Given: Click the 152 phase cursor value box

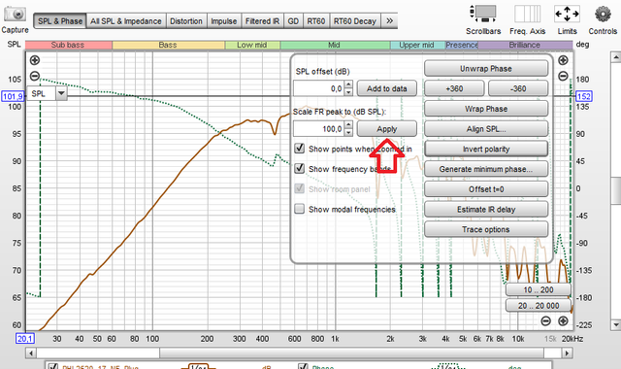Looking at the screenshot, I should coord(584,96).
